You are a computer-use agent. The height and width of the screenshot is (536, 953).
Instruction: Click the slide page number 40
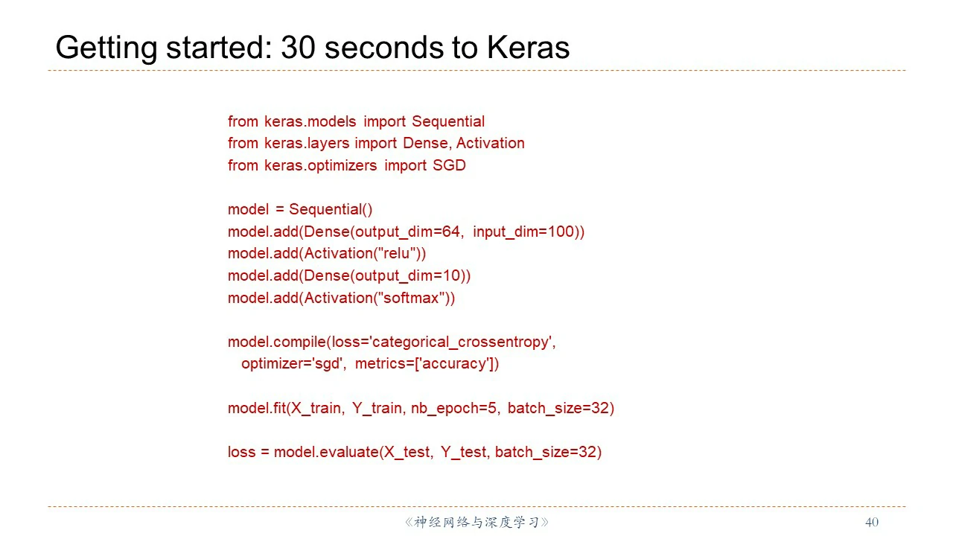872,522
